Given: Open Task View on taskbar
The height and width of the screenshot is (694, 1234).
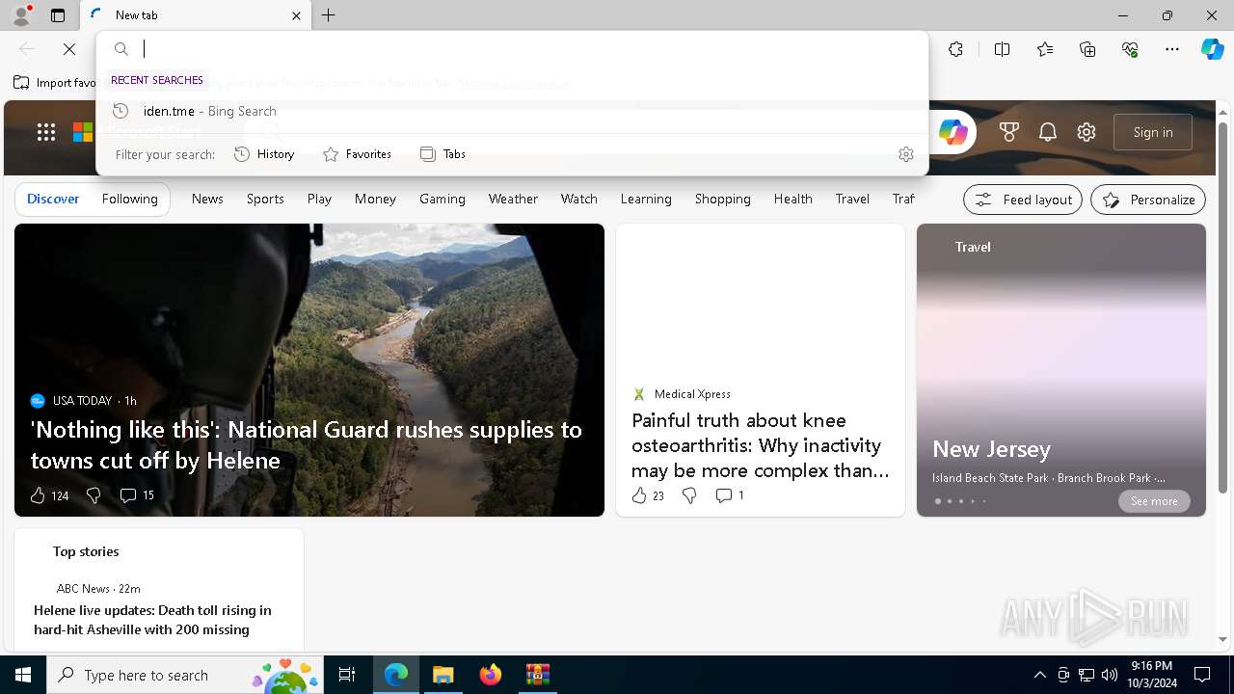Looking at the screenshot, I should pos(347,675).
